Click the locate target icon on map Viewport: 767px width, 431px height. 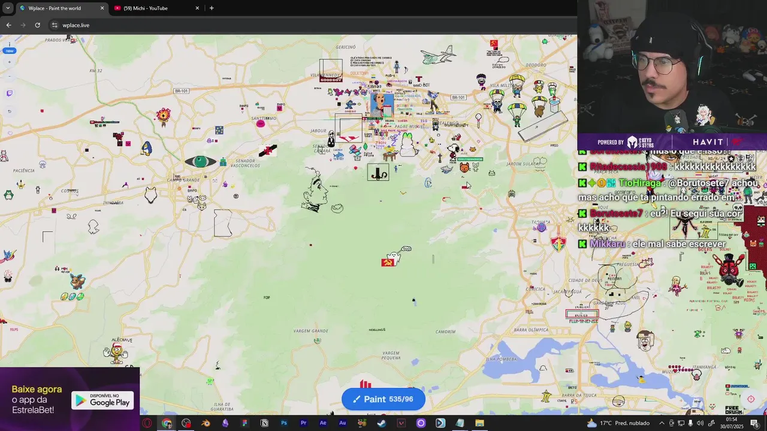[x=751, y=399]
